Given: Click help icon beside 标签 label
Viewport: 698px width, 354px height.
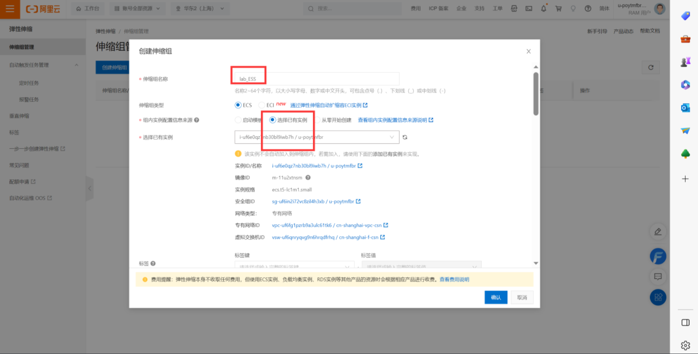Looking at the screenshot, I should pyautogui.click(x=153, y=264).
